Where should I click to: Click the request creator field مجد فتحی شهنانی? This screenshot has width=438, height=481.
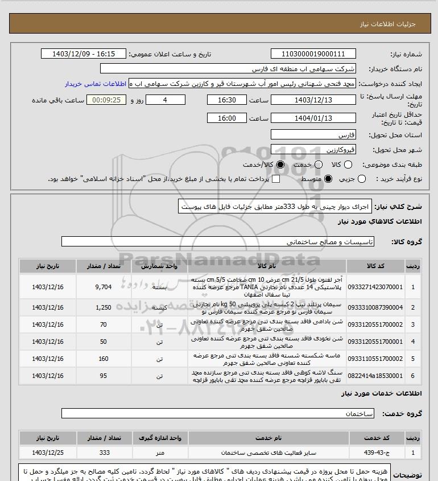pos(242,84)
